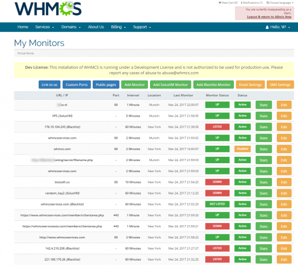Expand the Billing menu
This screenshot has width=298, height=266.
pos(118,27)
